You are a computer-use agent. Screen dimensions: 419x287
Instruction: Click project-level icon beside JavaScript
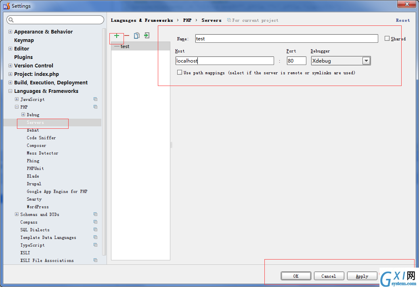95,99
